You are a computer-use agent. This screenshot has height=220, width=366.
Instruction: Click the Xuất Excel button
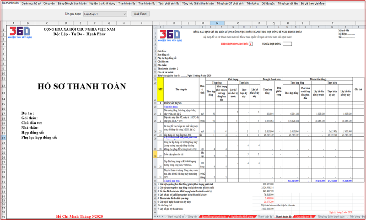[x=140, y=14]
